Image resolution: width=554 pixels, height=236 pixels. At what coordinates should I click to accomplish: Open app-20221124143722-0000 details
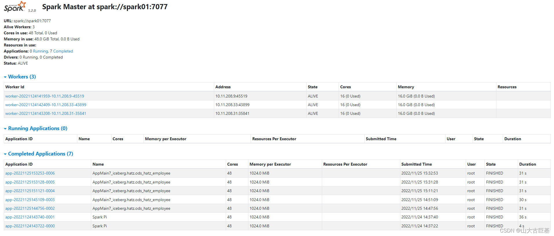[30, 226]
